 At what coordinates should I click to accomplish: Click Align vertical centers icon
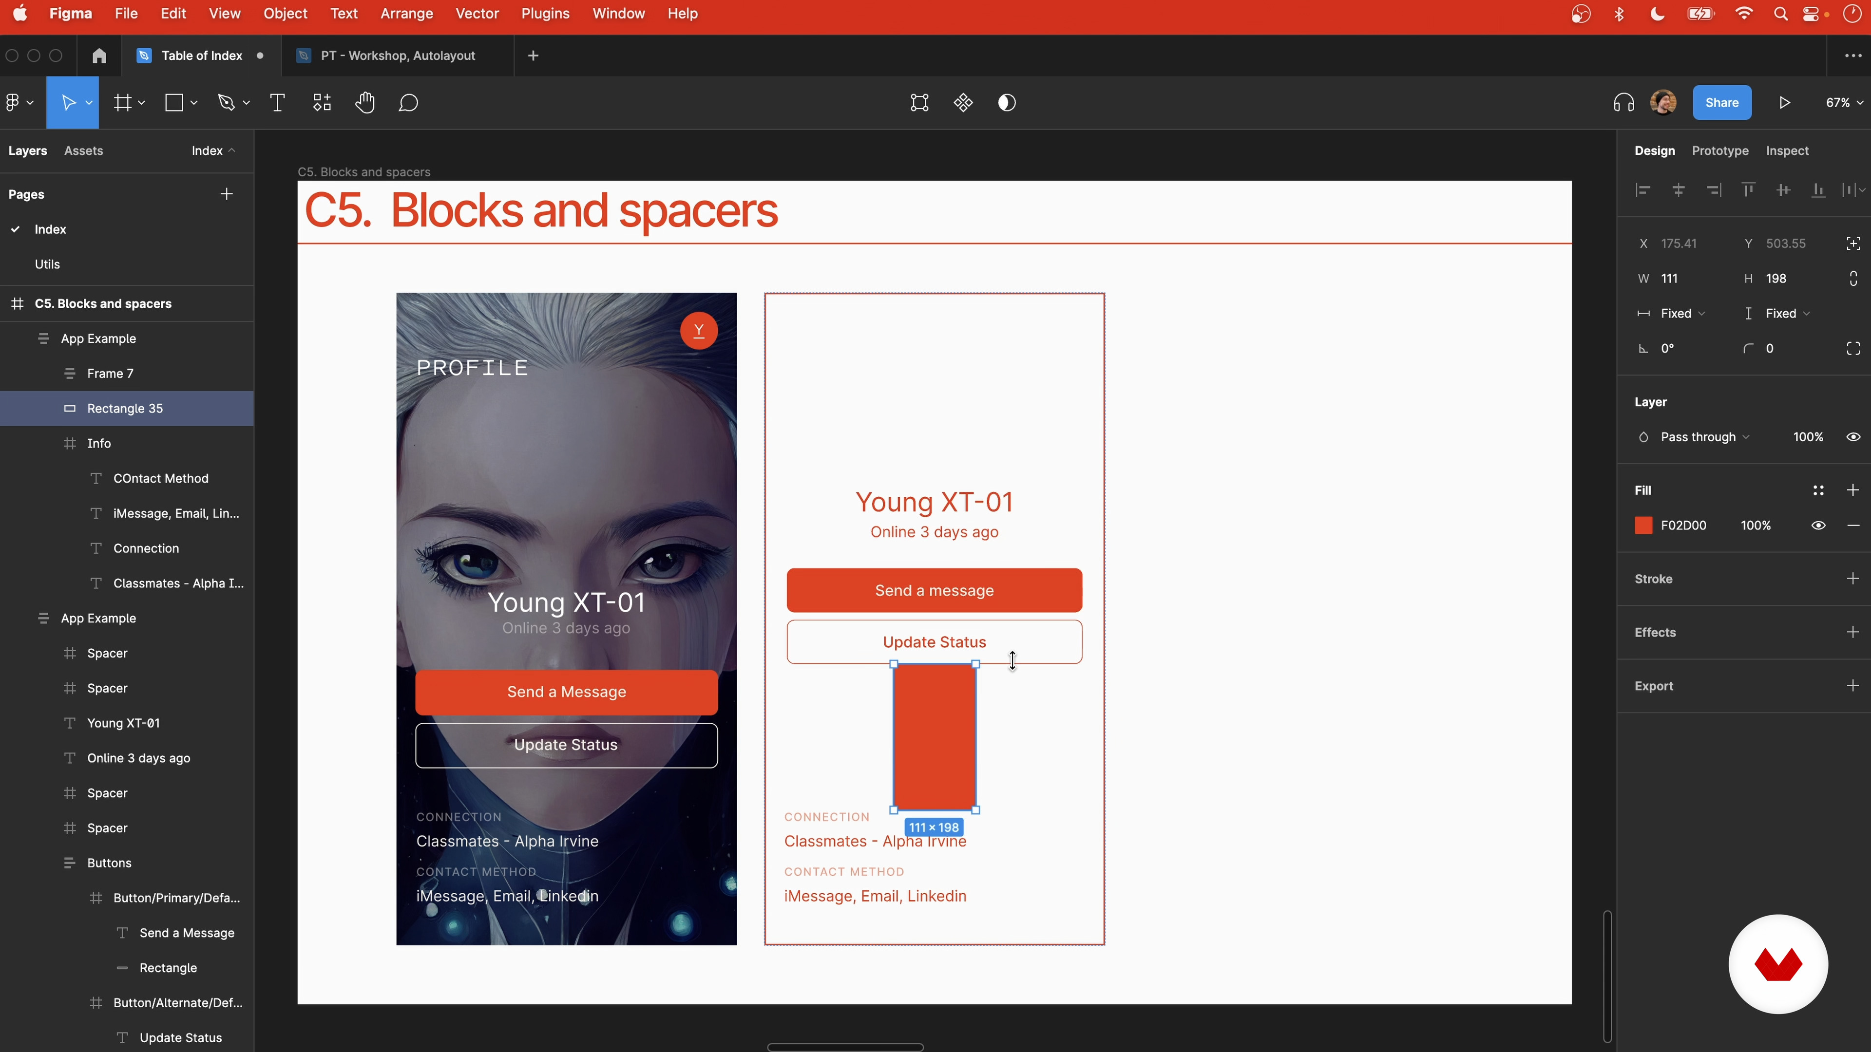click(x=1783, y=190)
